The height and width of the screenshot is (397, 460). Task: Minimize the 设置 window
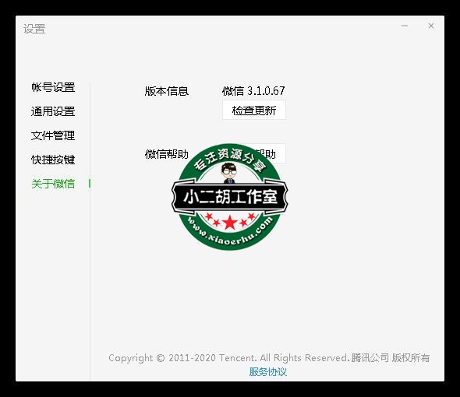point(405,26)
